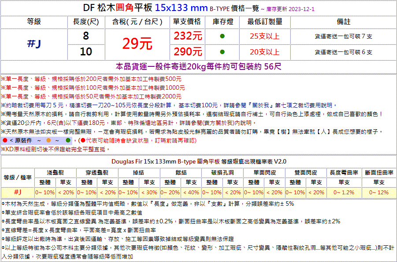Click the '29元' per-unit price
Viewport: 397px width, 262px height.
pyautogui.click(x=137, y=44)
